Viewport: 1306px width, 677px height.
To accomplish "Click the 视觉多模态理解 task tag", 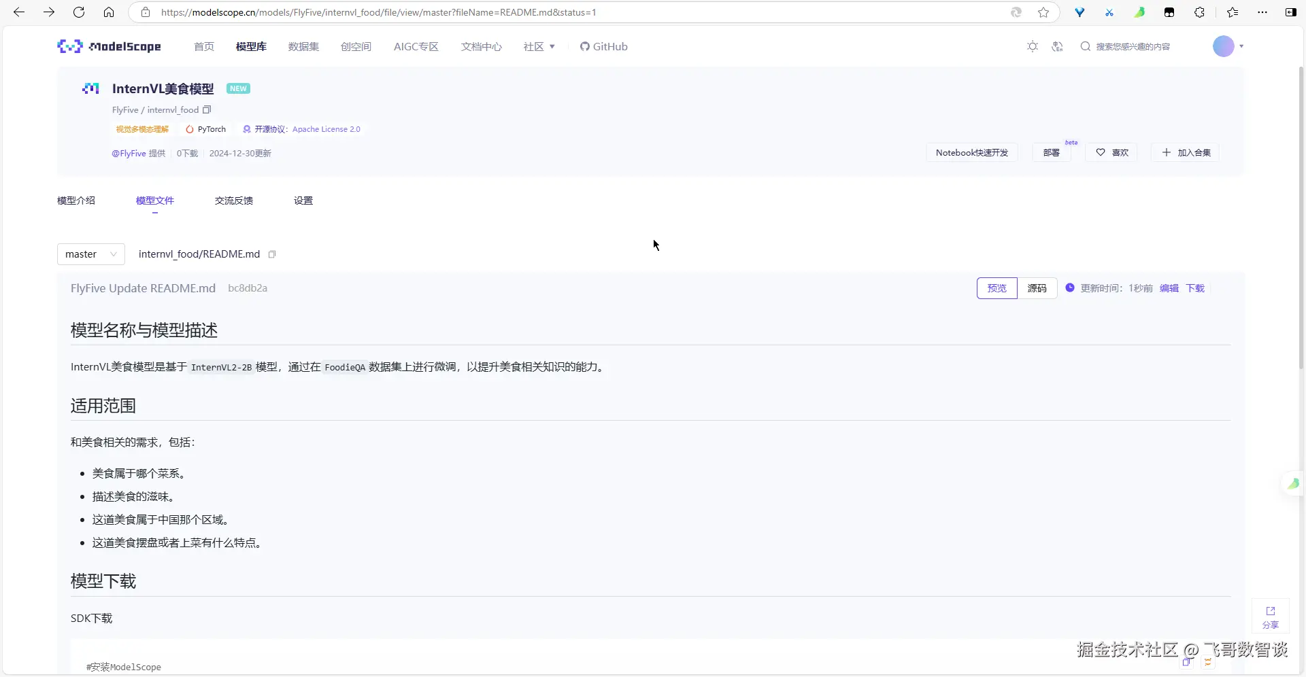I will [x=142, y=129].
